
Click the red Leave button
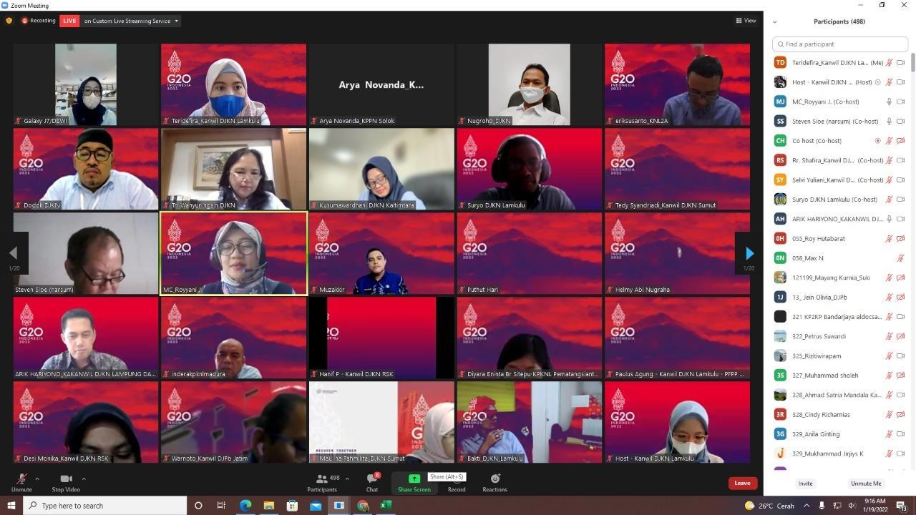coord(742,483)
